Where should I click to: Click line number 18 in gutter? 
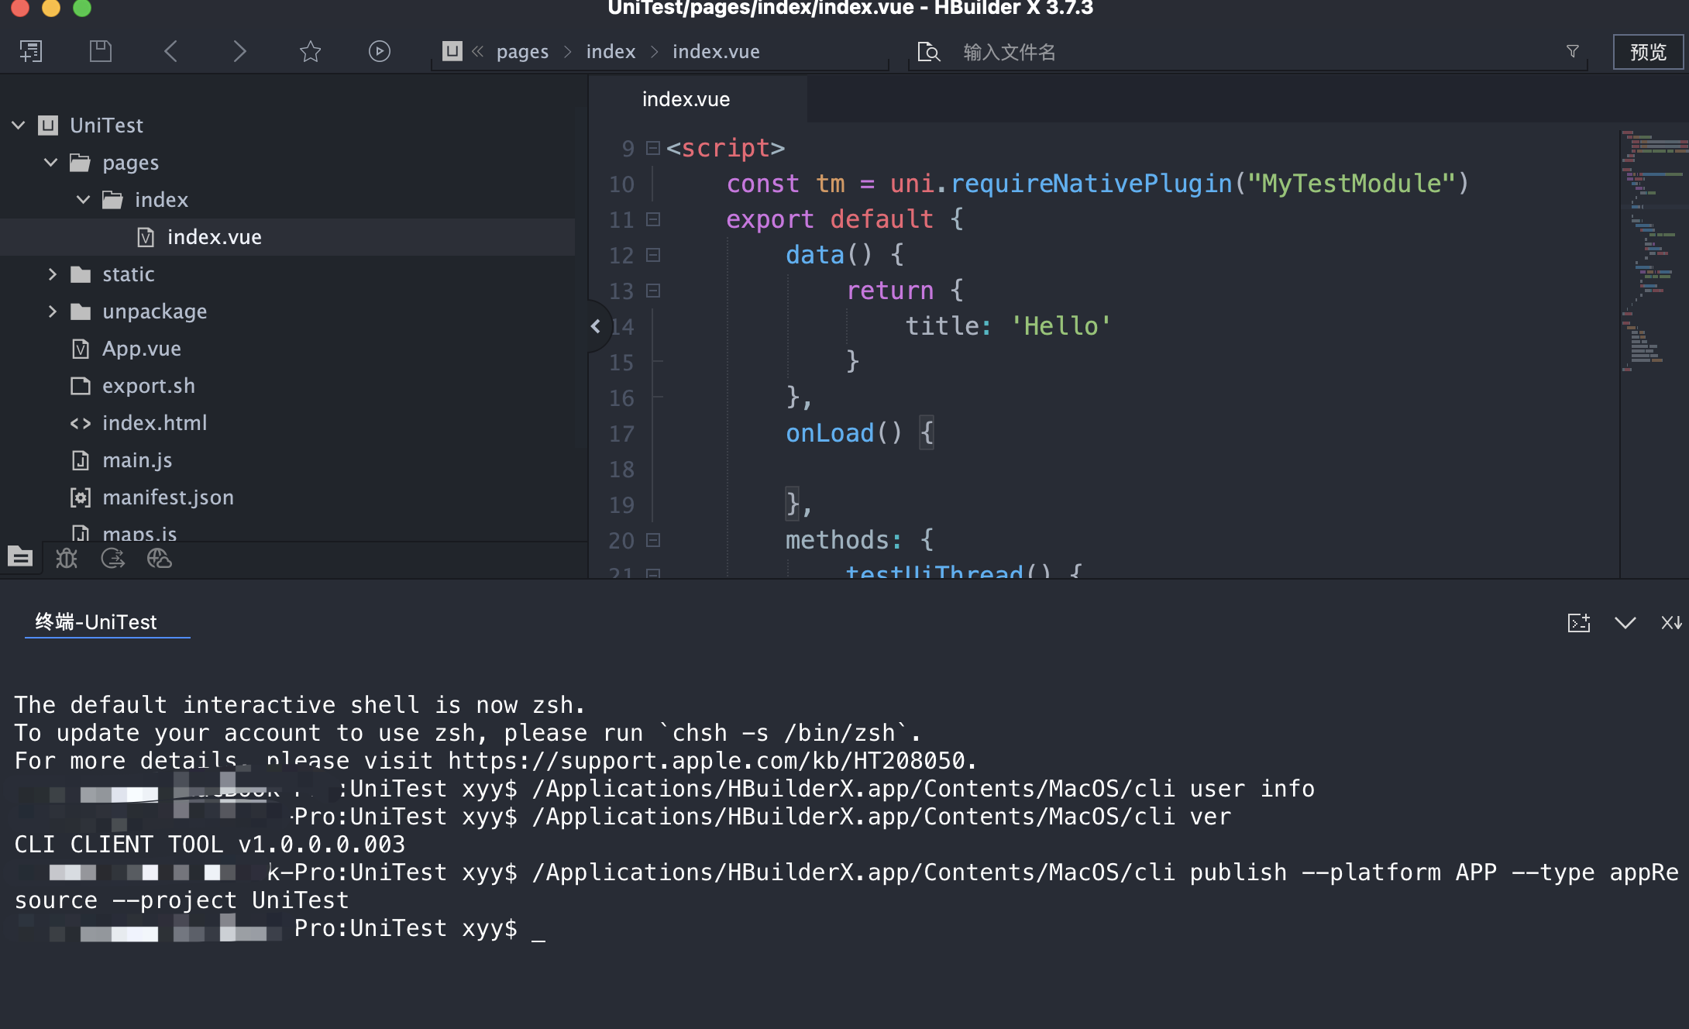pos(621,469)
